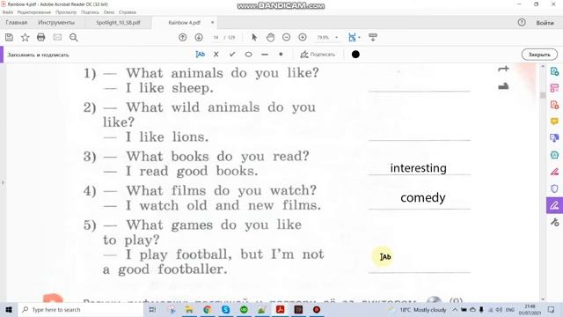Open the Просмотр menu
The height and width of the screenshot is (317, 563).
(66, 12)
